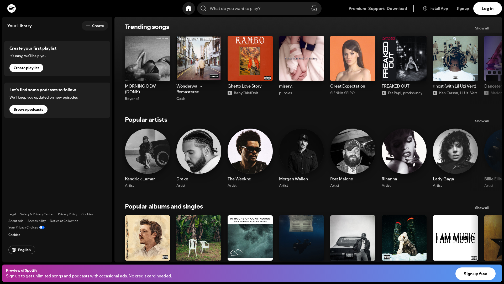Open Morgan Wallen artist photo
The height and width of the screenshot is (284, 504).
(x=301, y=151)
